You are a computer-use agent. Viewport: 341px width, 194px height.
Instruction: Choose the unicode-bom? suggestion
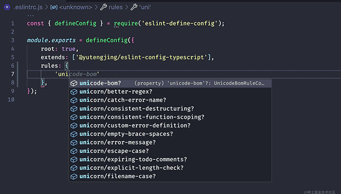point(170,83)
